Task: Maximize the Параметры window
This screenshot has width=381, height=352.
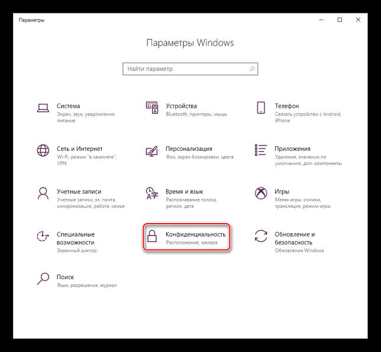Action: coord(340,20)
